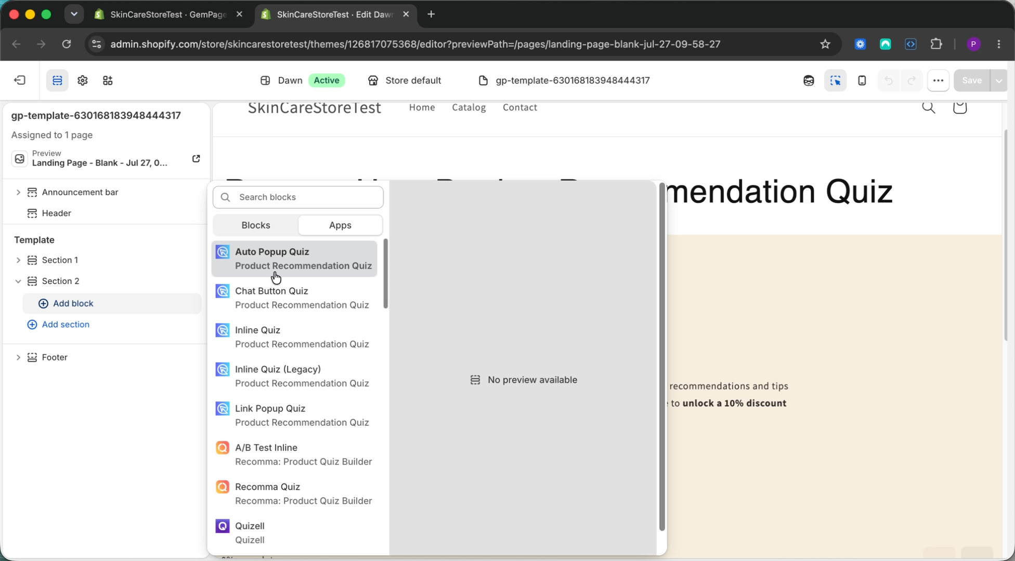This screenshot has width=1015, height=561.
Task: Focus the Search blocks field
Action: 298,197
